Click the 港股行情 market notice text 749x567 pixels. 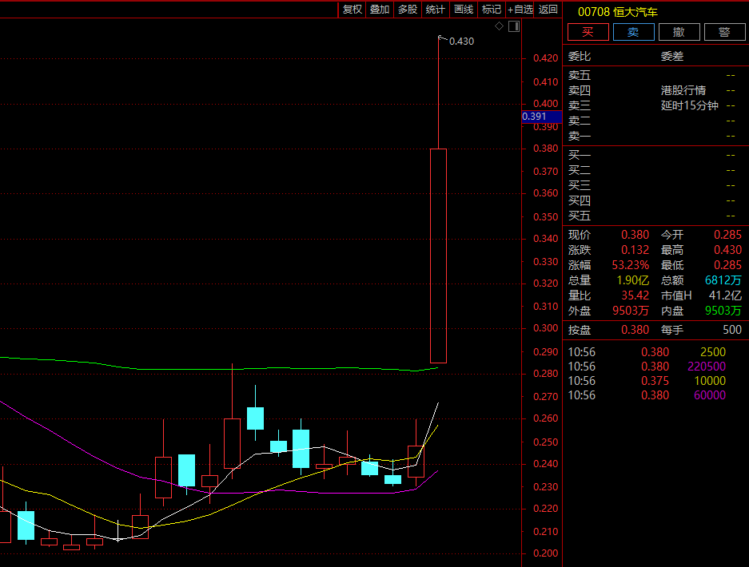pos(683,90)
